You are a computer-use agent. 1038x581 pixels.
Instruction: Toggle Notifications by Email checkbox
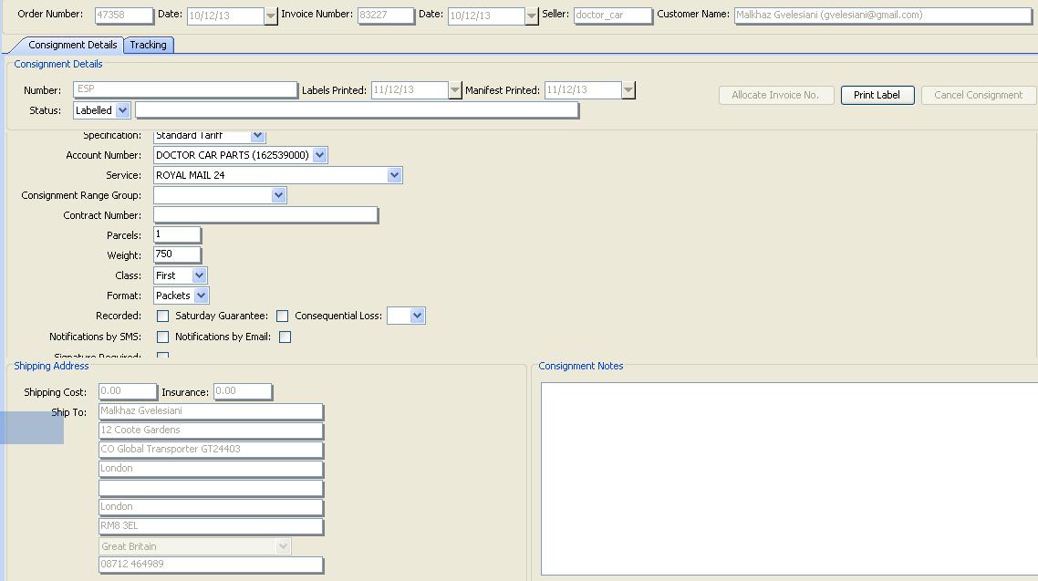click(x=285, y=337)
